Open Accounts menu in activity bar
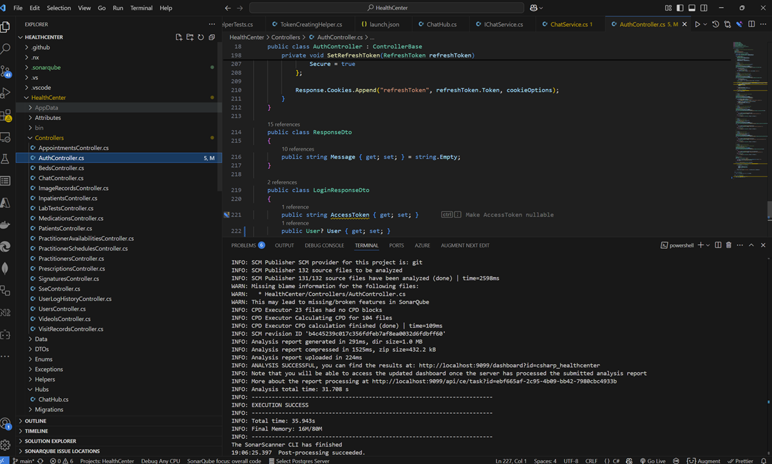Image resolution: width=772 pixels, height=464 pixels. pyautogui.click(x=5, y=423)
